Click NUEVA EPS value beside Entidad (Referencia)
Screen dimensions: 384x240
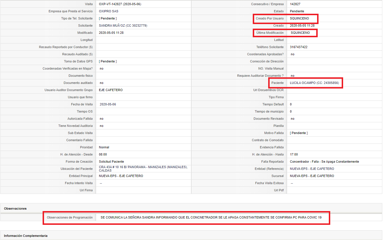coord(312,169)
